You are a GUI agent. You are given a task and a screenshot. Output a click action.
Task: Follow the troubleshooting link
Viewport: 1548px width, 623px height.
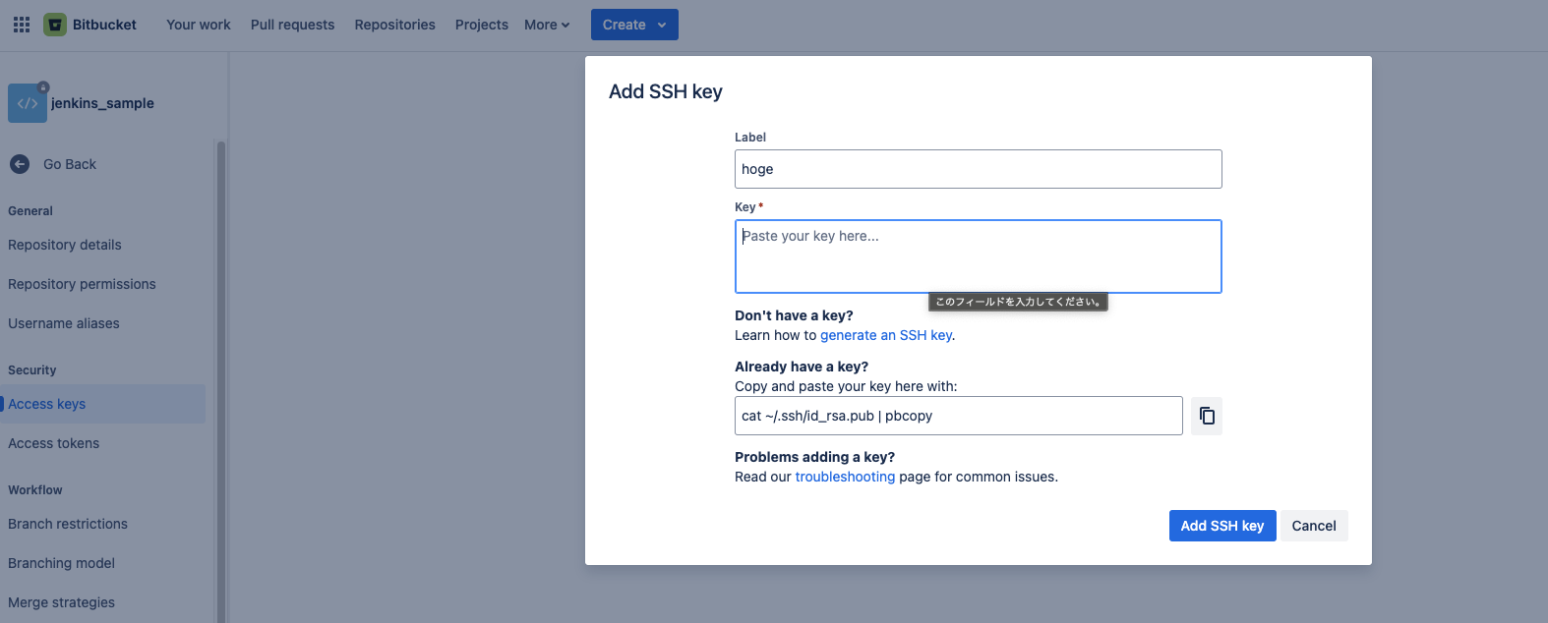coord(845,477)
